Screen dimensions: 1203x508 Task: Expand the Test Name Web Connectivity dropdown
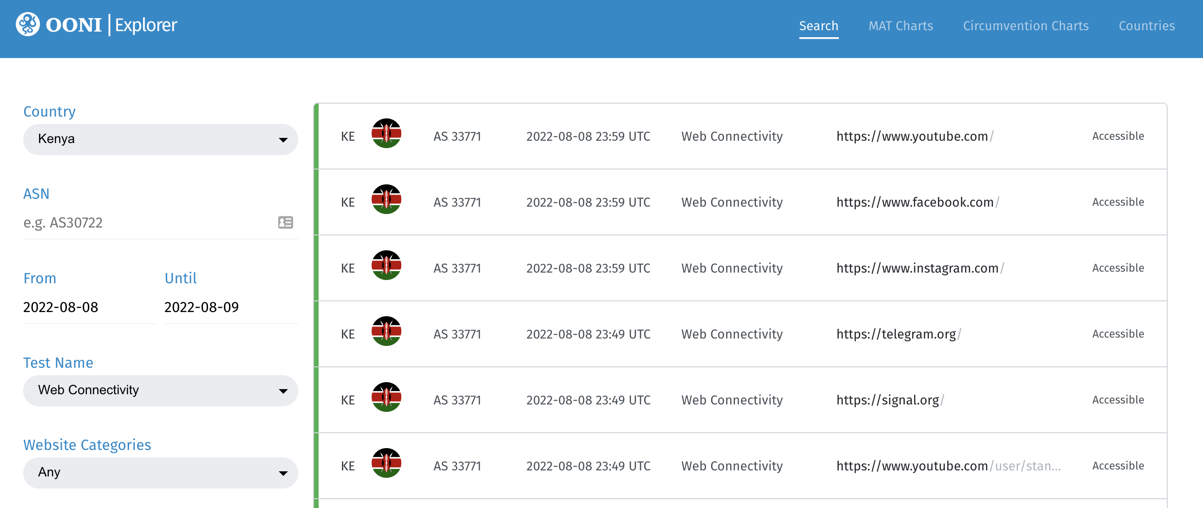(x=160, y=391)
